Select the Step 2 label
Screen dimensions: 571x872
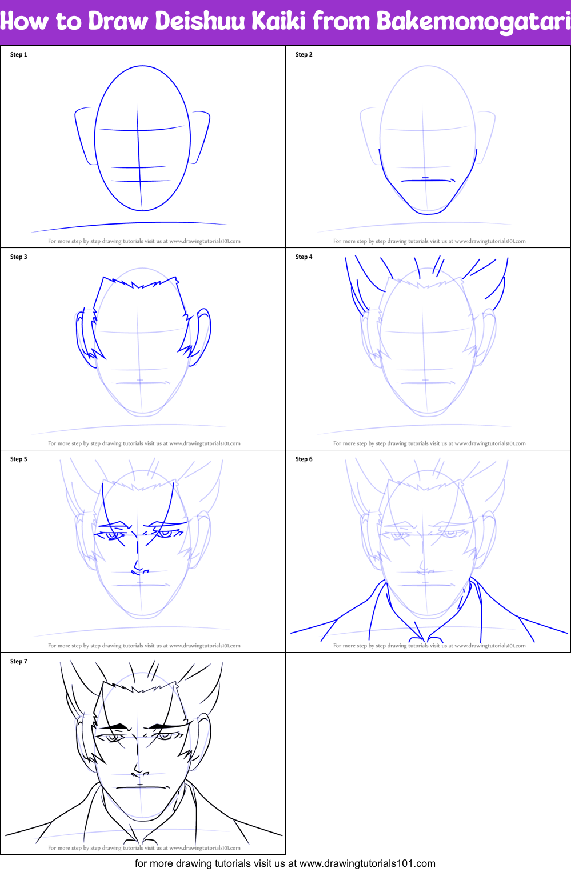click(x=303, y=55)
